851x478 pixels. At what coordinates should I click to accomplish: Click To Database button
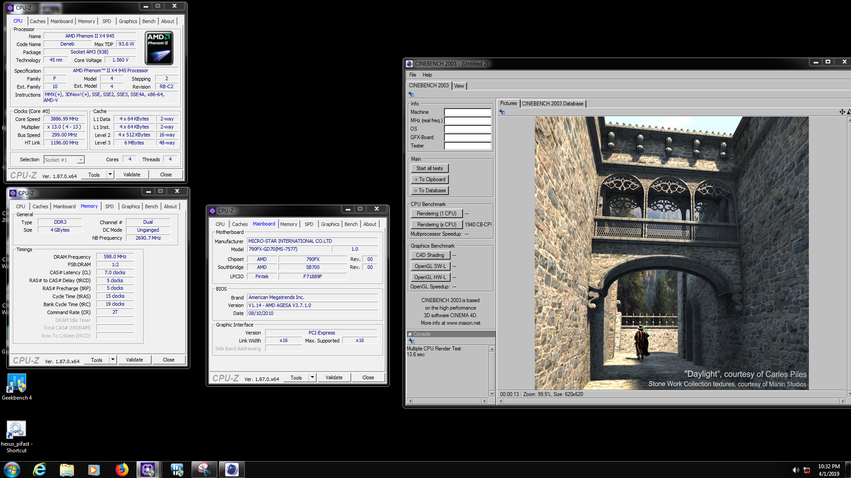(429, 190)
